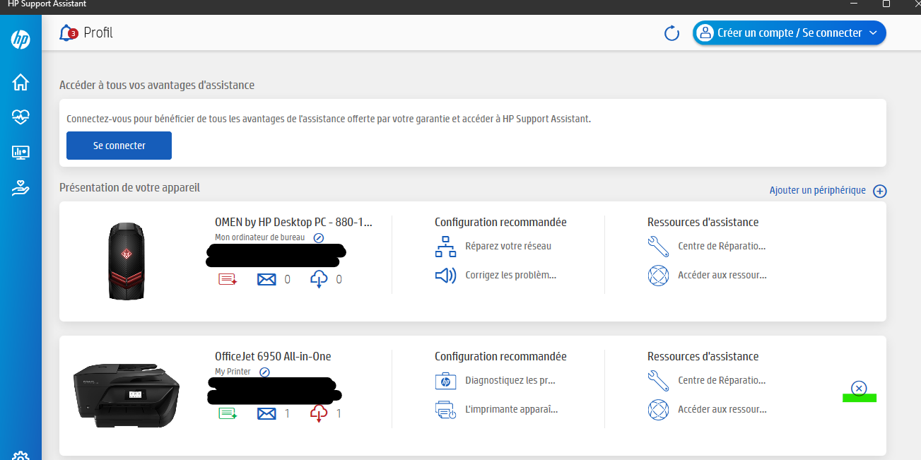Edit the OMEN desktop nickname pencil icon
Screen dimensions: 921x460
coord(318,238)
